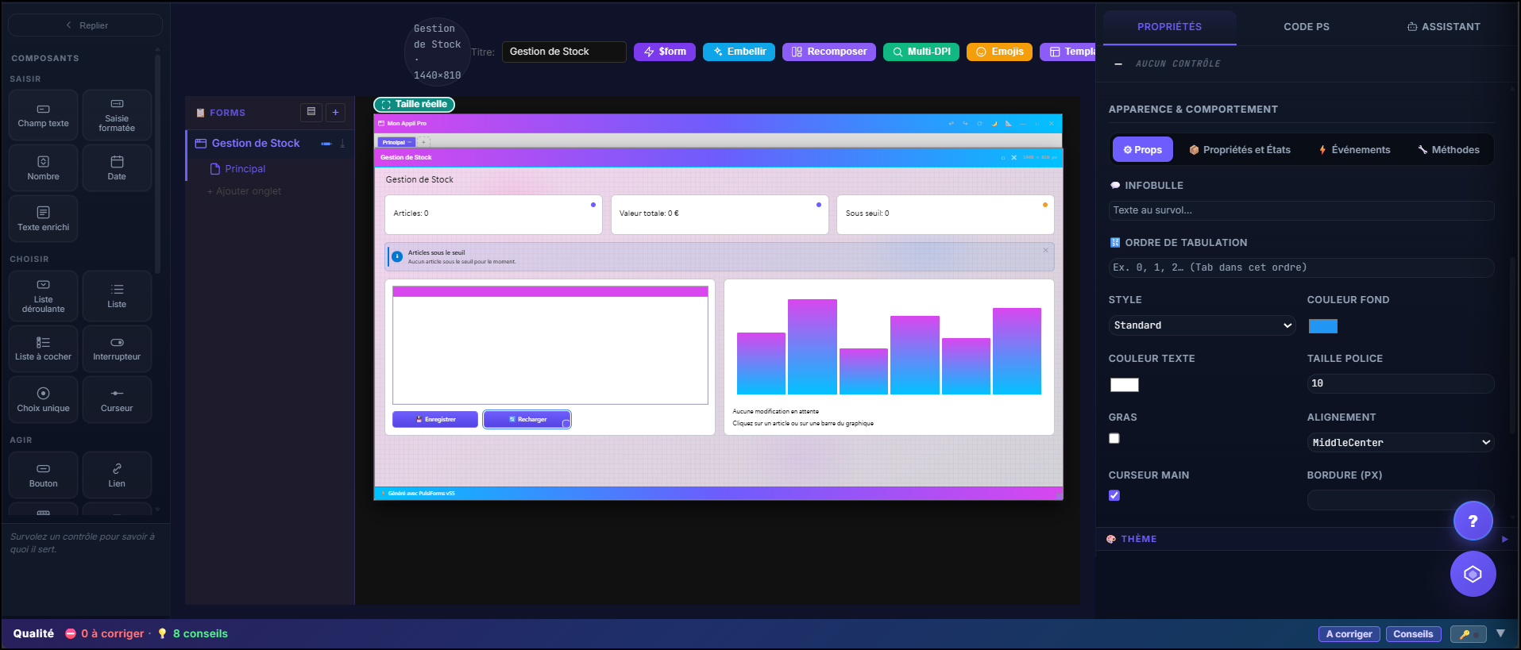Expand the Thème section
This screenshot has height=650, width=1521.
point(1307,539)
